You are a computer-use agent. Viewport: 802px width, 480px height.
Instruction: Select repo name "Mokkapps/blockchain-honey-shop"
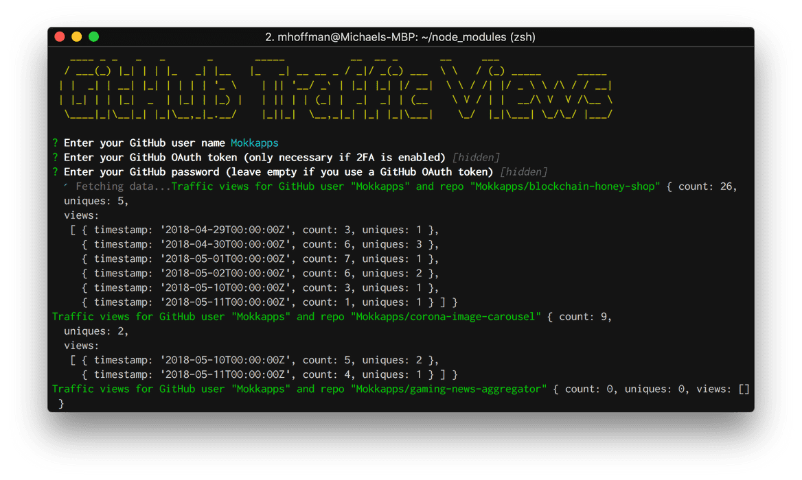[564, 187]
